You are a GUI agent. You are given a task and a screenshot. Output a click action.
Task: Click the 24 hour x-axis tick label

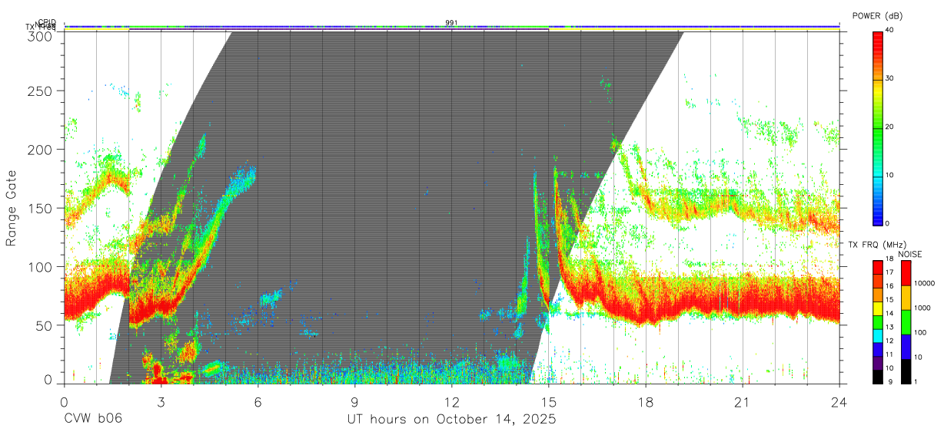839,402
